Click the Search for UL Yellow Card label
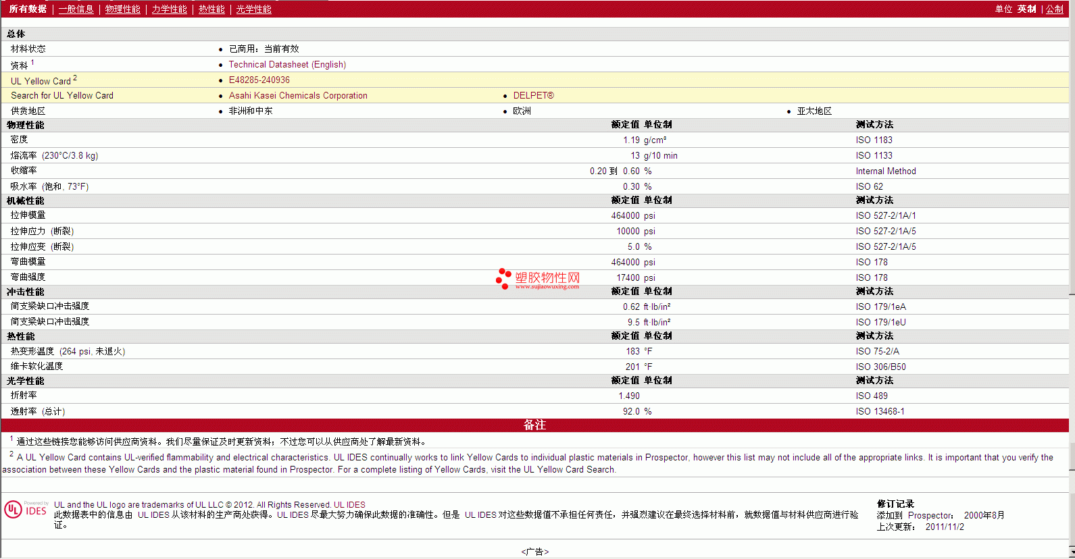The height and width of the screenshot is (559, 1075). pyautogui.click(x=62, y=95)
